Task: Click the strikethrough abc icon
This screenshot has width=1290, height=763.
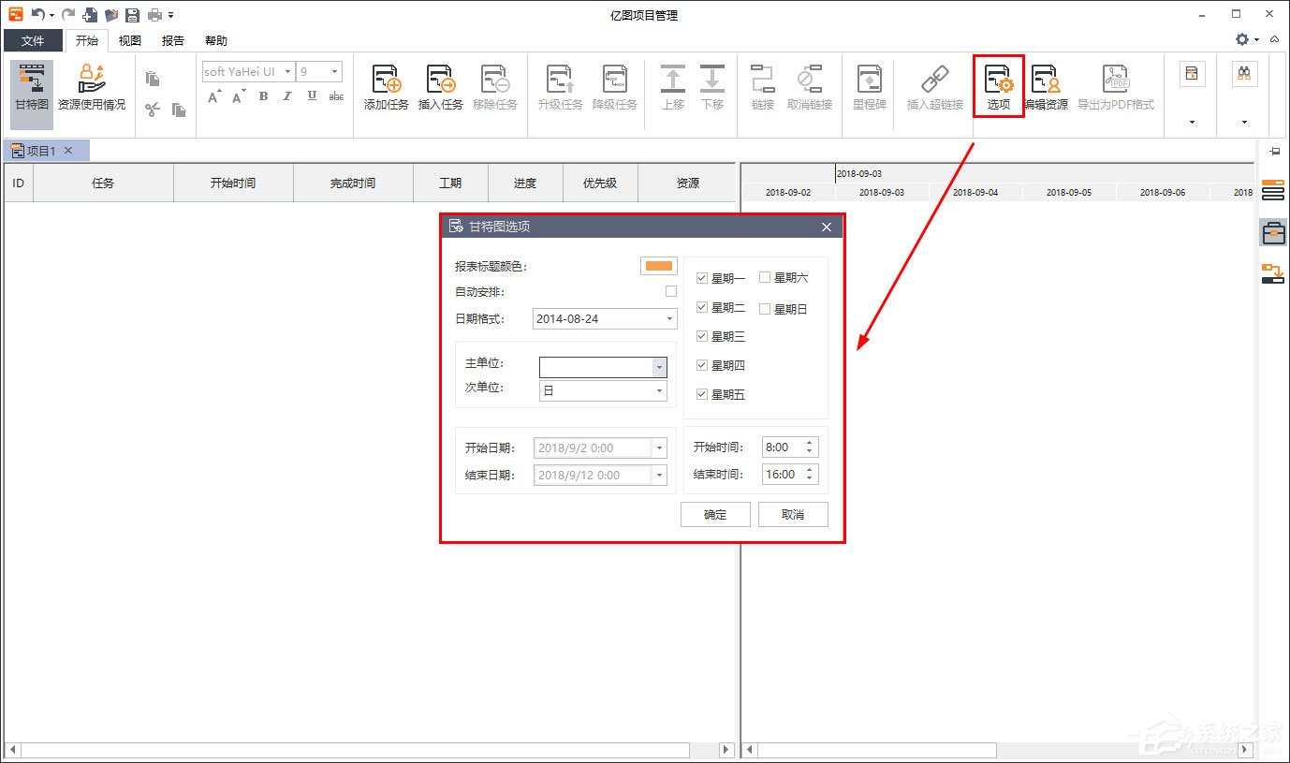Action: pyautogui.click(x=336, y=96)
